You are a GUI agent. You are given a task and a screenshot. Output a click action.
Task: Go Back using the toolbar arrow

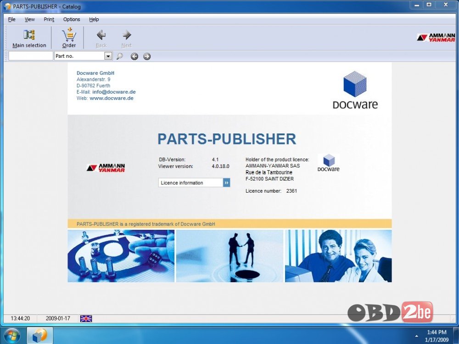[x=101, y=38]
